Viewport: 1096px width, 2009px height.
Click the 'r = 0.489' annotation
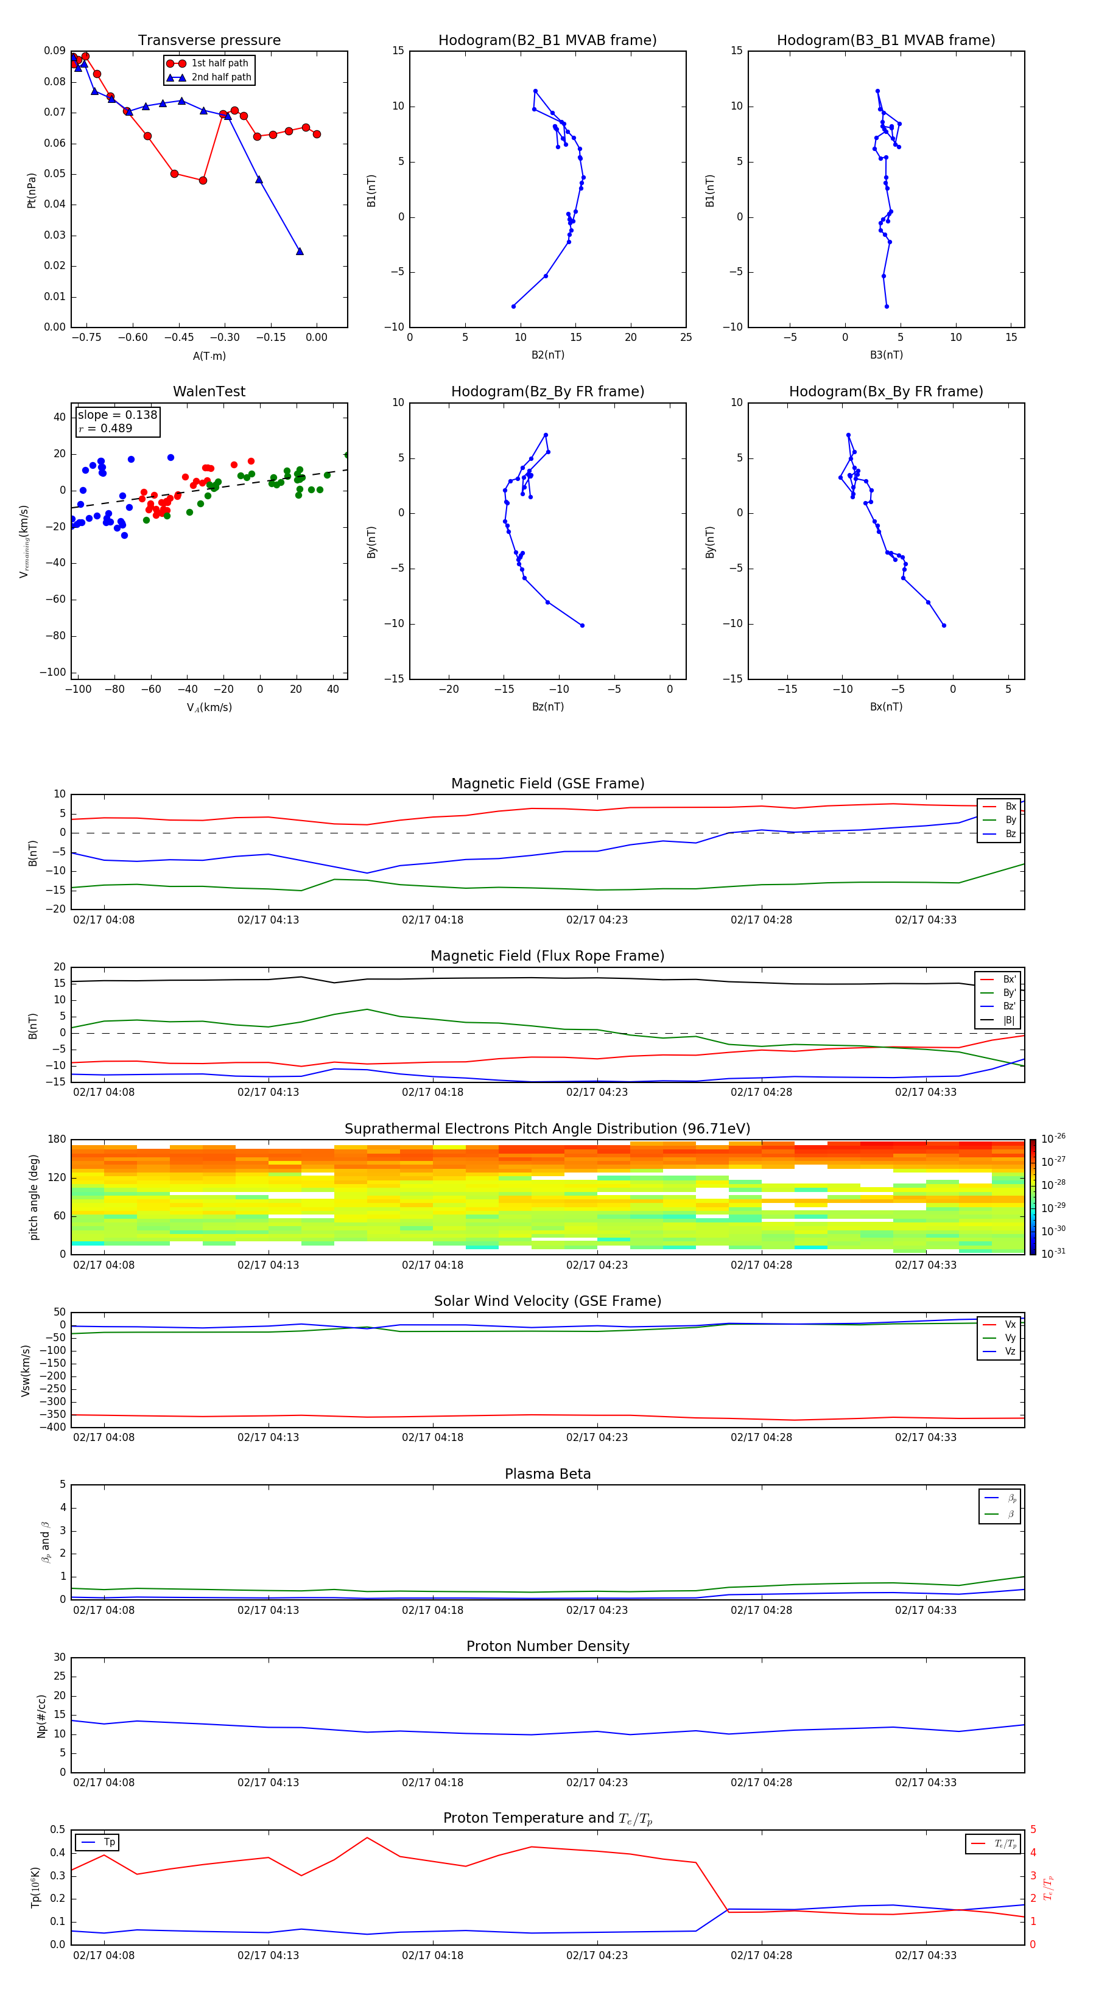tap(105, 428)
